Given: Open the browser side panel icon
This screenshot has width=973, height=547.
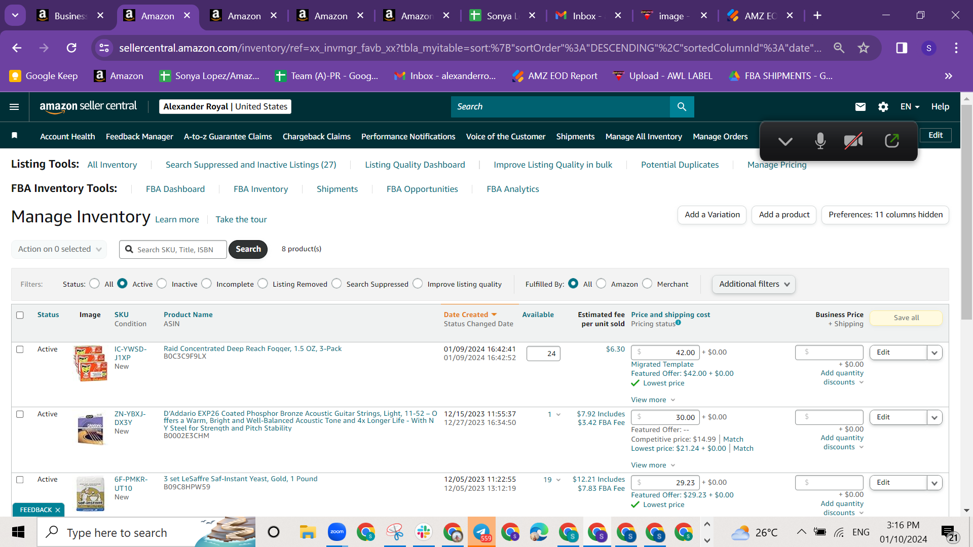Looking at the screenshot, I should [902, 48].
